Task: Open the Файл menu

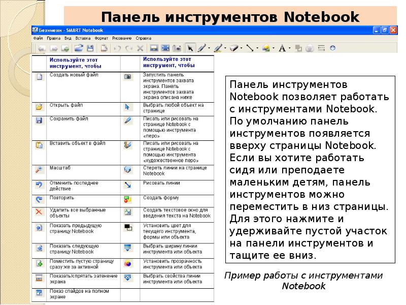Action: 38,38
